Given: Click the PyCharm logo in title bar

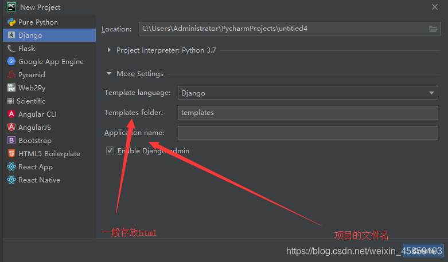Looking at the screenshot, I should (x=11, y=7).
